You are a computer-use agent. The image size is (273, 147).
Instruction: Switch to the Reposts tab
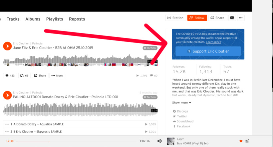tap(77, 19)
